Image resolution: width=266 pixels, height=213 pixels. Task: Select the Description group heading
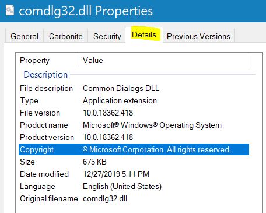(x=45, y=75)
